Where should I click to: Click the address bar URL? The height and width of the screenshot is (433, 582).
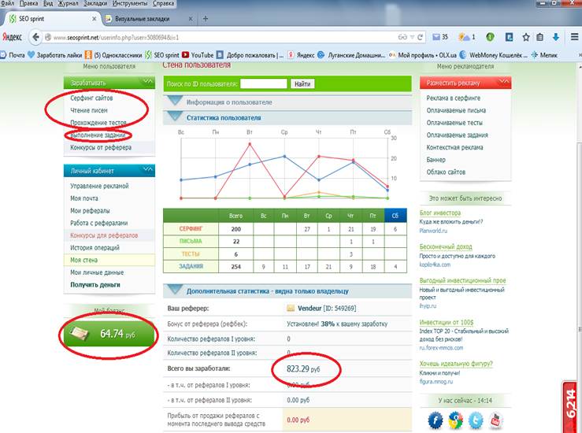coord(116,38)
